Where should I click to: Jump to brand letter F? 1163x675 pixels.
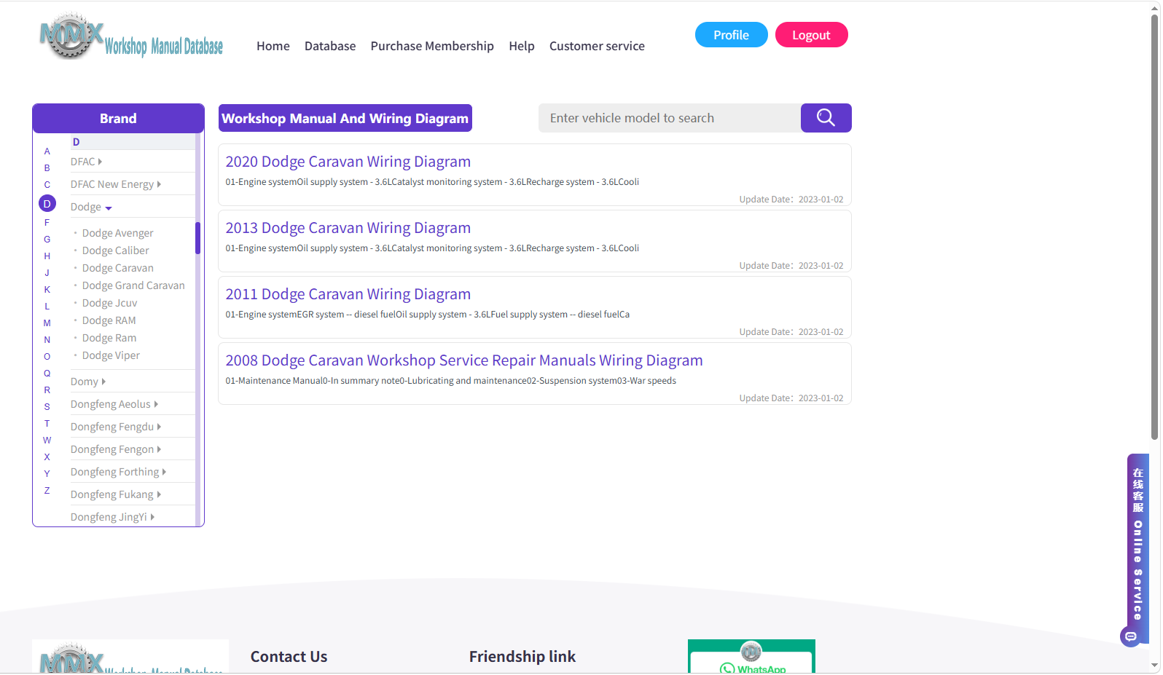click(x=47, y=223)
